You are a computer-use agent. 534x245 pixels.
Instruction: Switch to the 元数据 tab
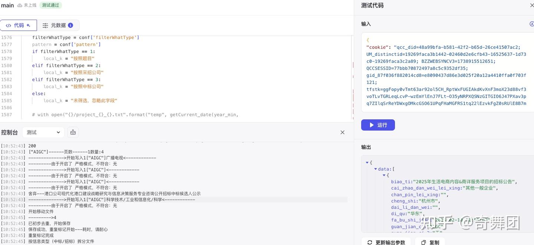[59, 25]
